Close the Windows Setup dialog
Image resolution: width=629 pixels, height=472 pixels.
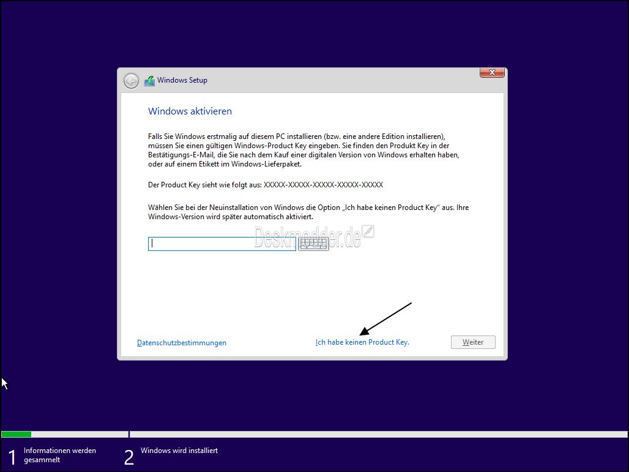[492, 72]
